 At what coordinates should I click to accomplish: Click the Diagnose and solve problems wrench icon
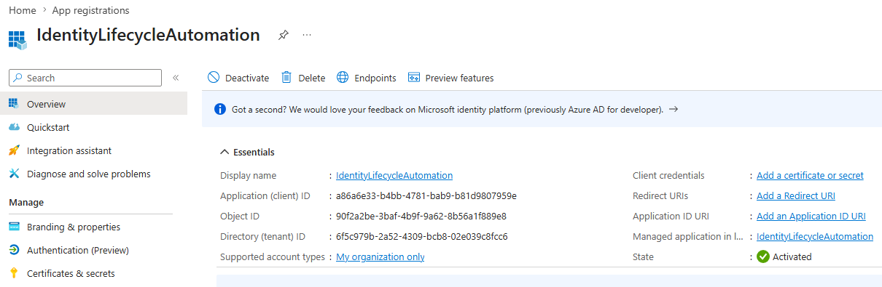(14, 174)
